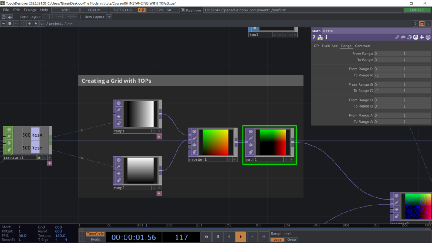The image size is (432, 243).
Task: Show operator info icon in parameter panel
Action: click(x=326, y=37)
